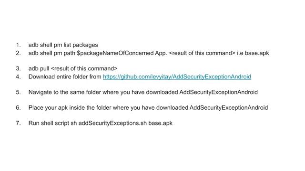Open the AddSecurityExceptionAndroid GitHub link
The width and height of the screenshot is (305, 171).
click(x=177, y=76)
